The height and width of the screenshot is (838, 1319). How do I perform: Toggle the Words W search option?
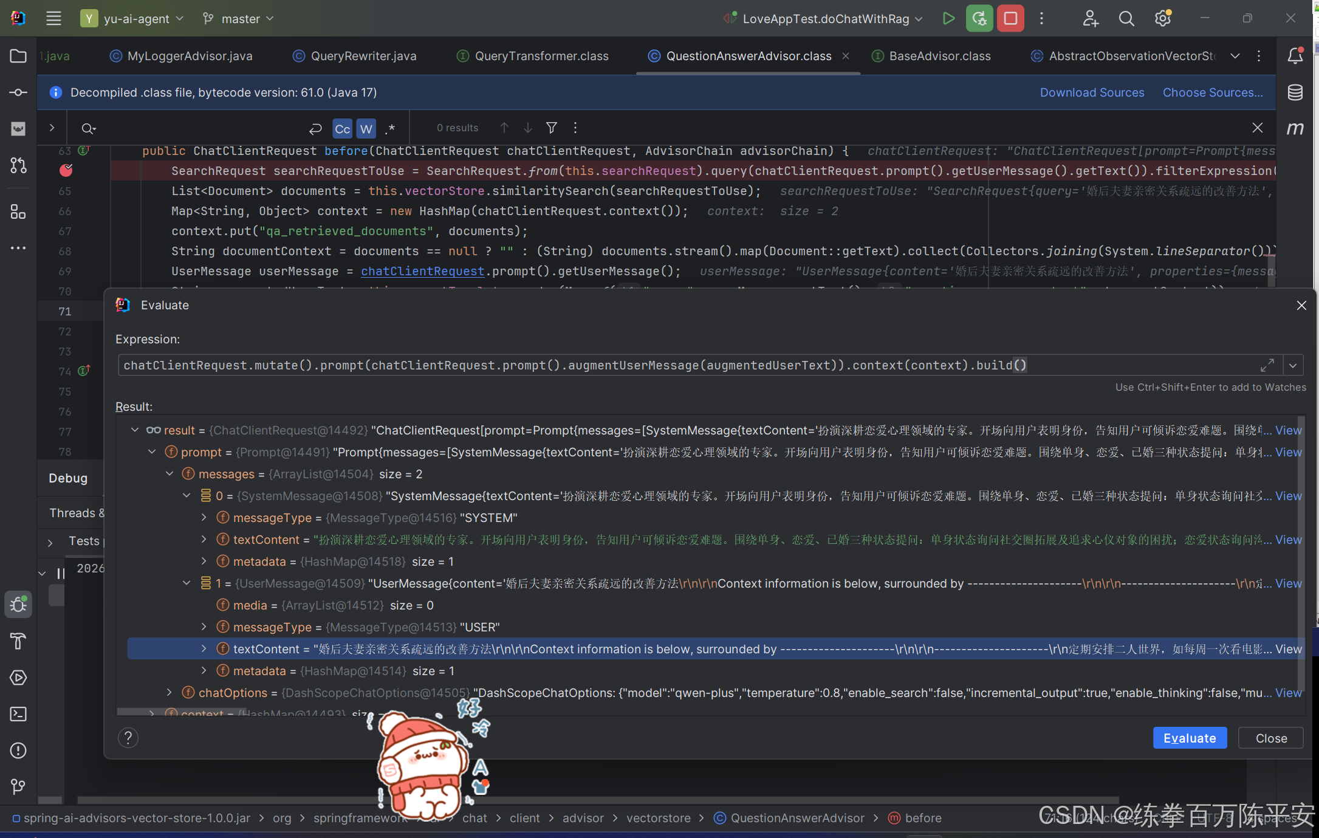point(366,128)
